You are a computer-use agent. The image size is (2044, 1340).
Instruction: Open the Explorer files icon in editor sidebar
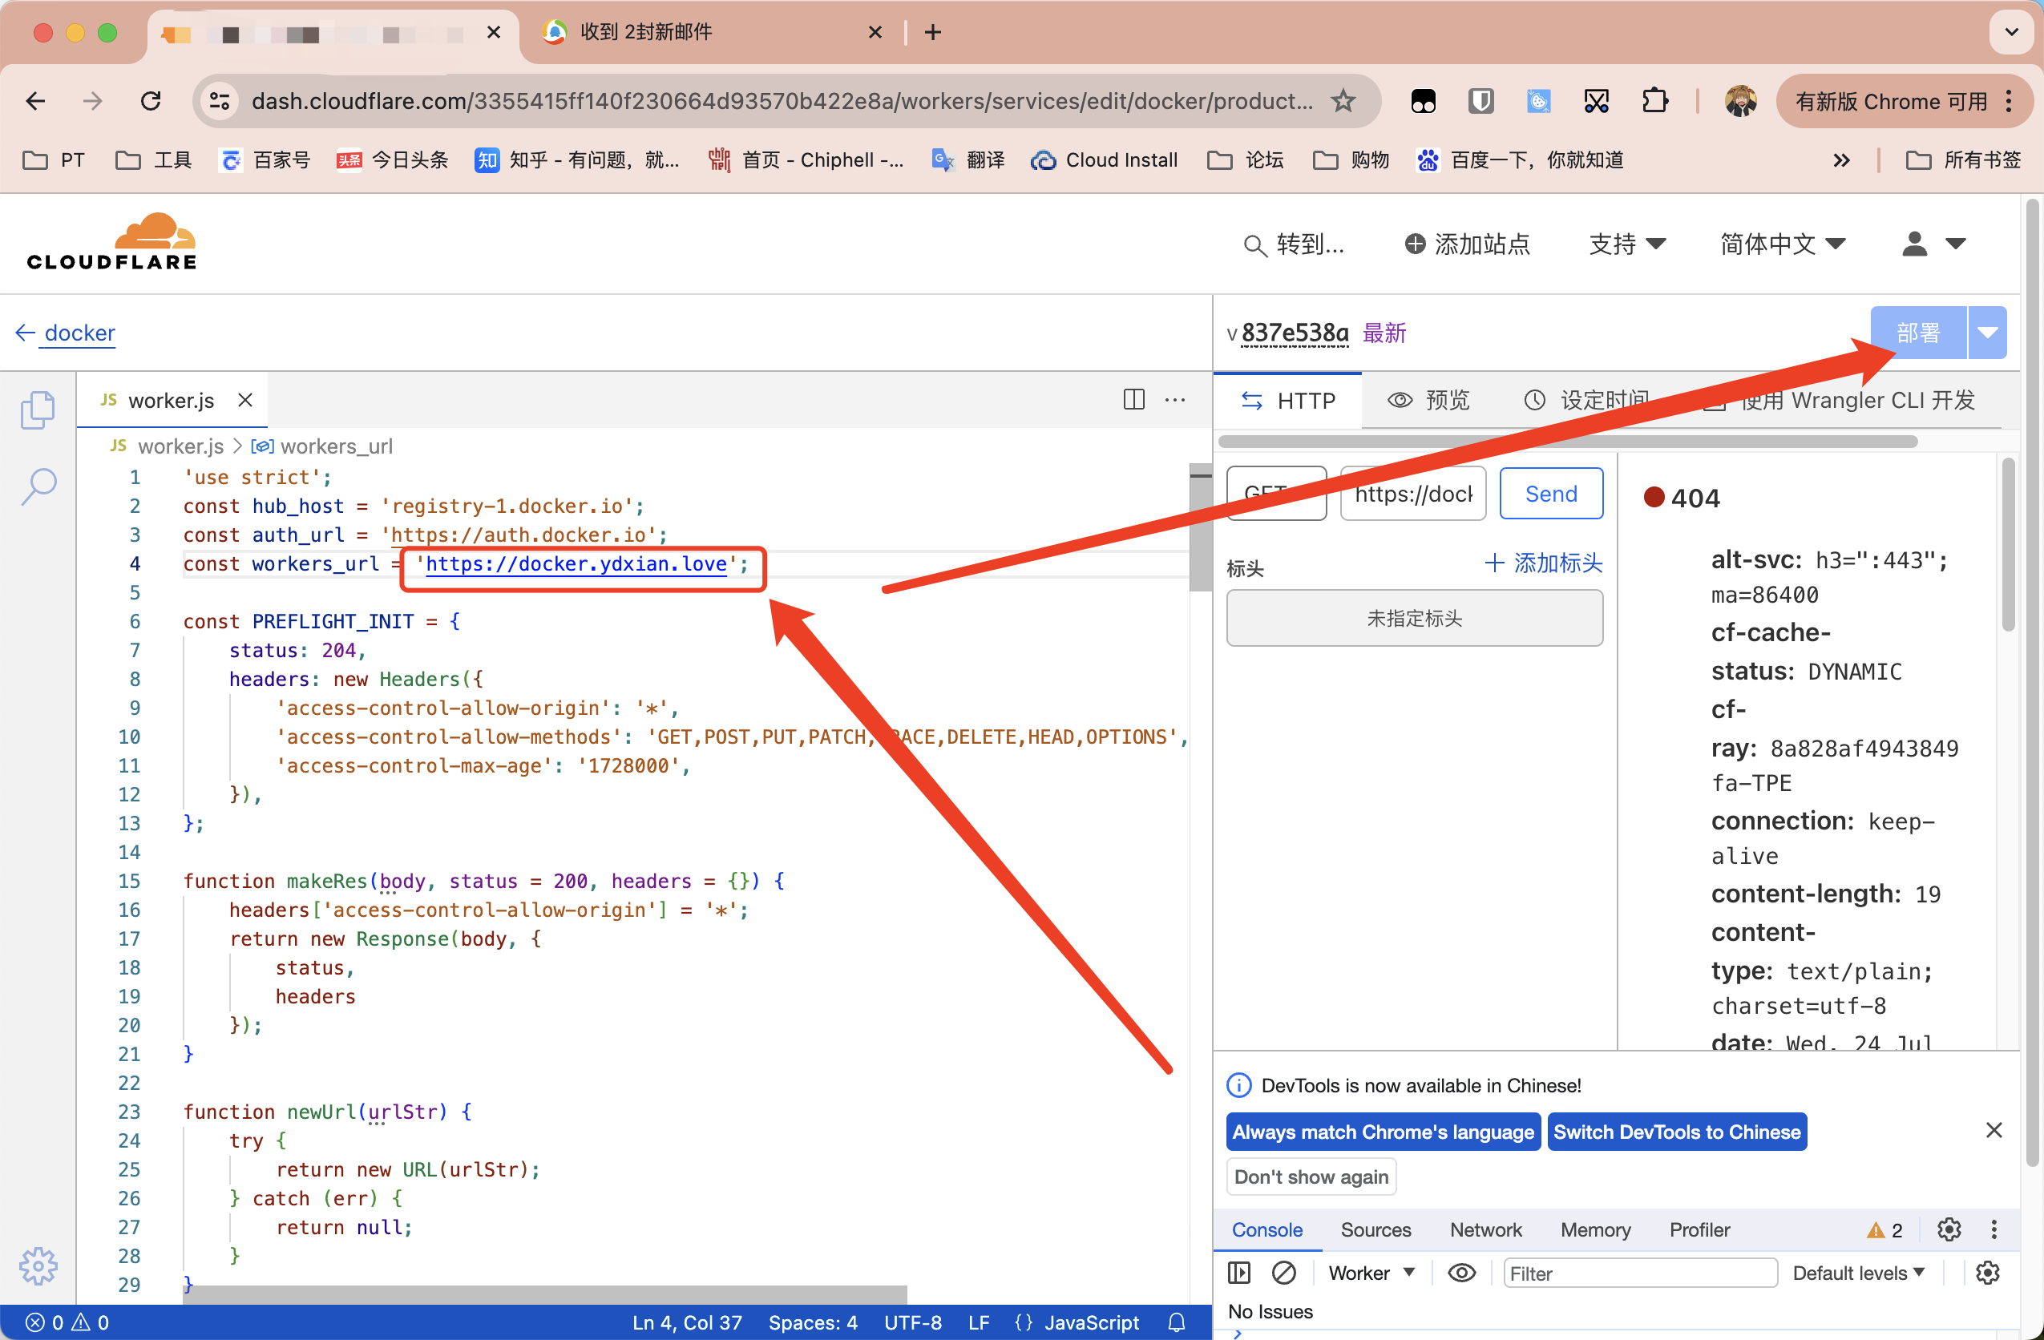[38, 410]
